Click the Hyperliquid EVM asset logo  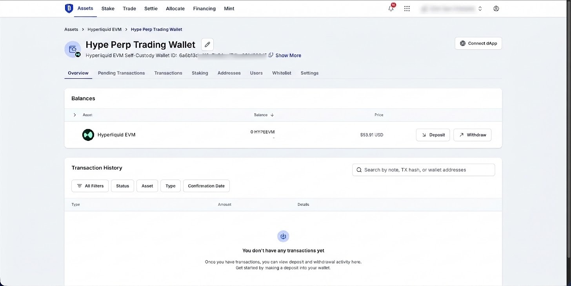click(88, 135)
